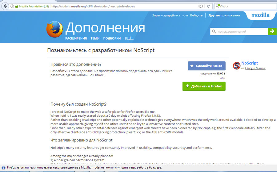Click the magnifier icon in add-on search

pos(214,31)
